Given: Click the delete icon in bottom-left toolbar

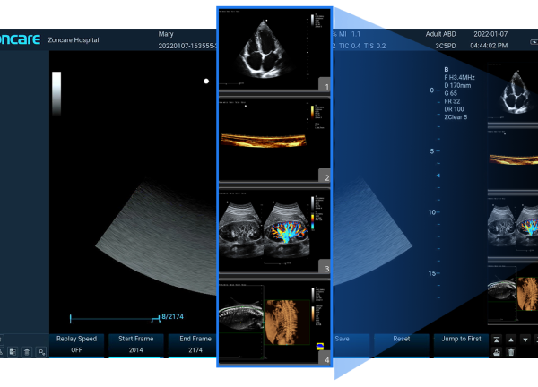Looking at the screenshot, I should click(27, 353).
